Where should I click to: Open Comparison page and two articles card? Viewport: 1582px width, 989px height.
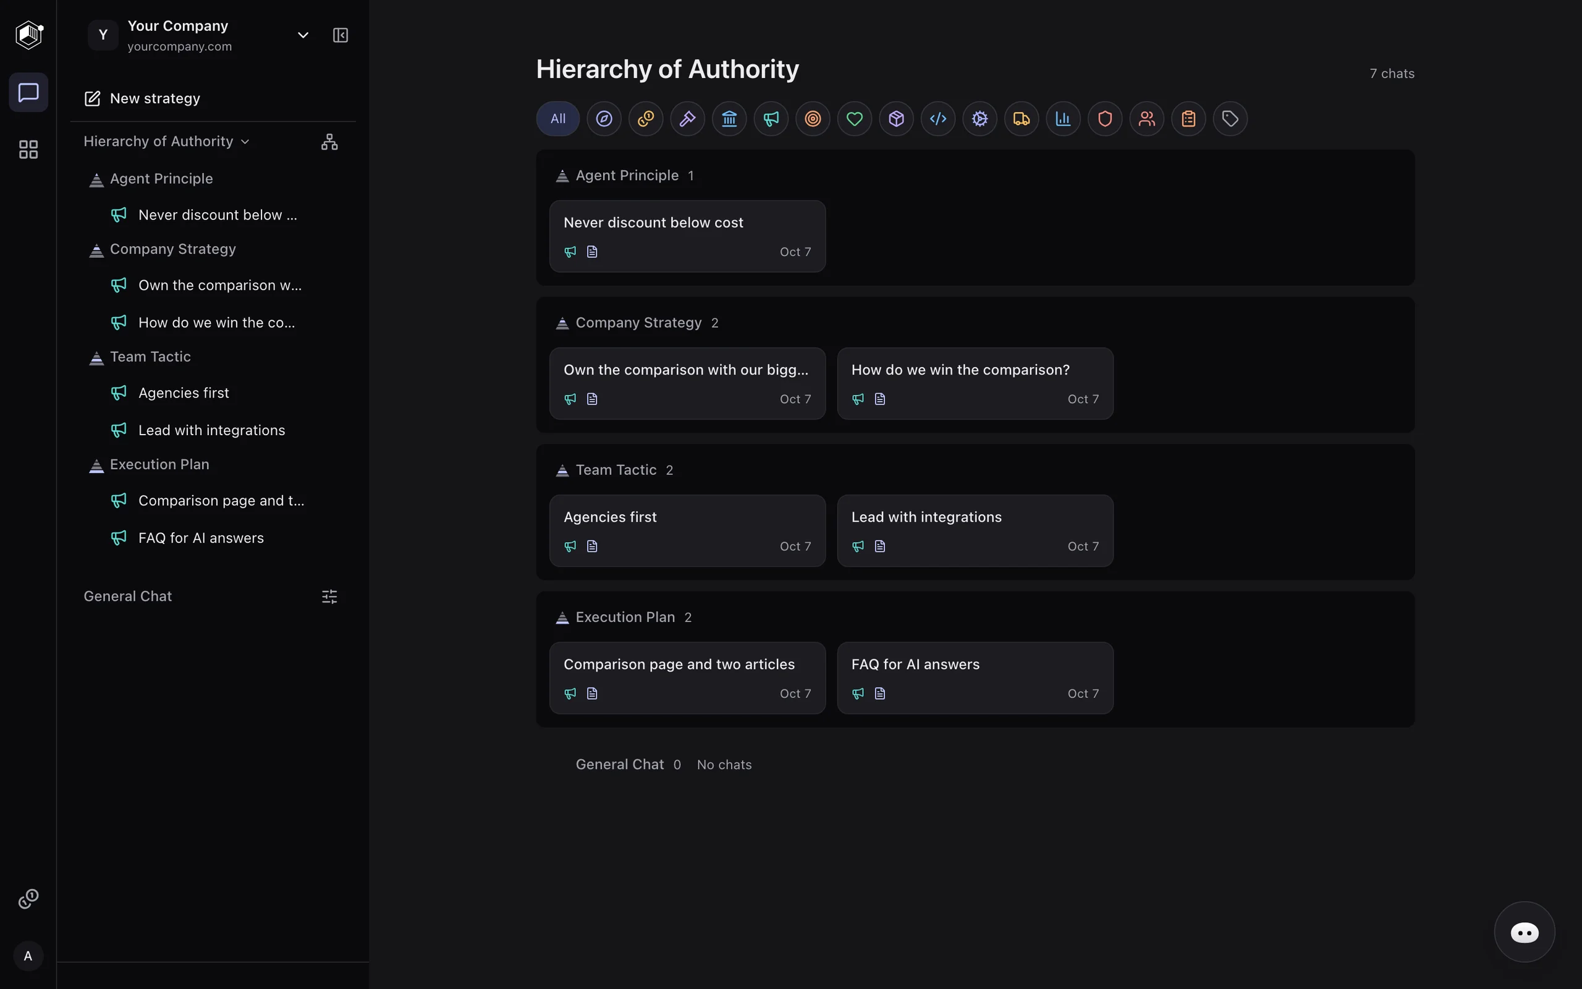tap(688, 677)
